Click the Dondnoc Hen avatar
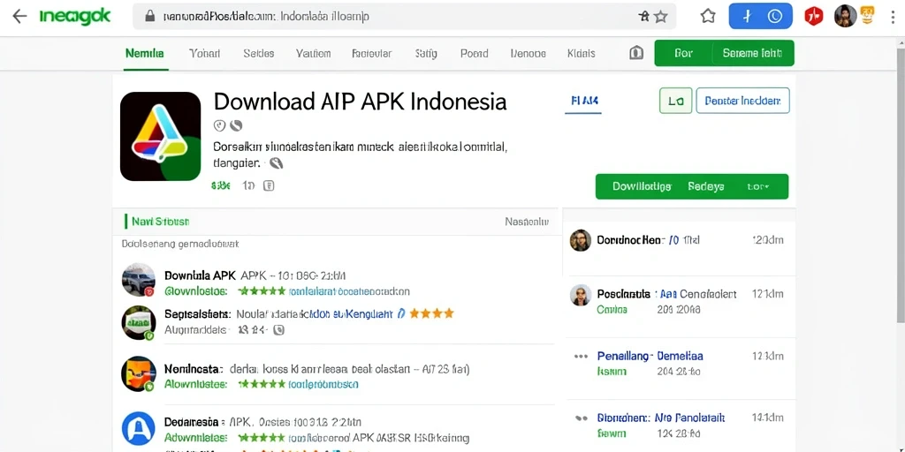The height and width of the screenshot is (452, 905). point(580,240)
